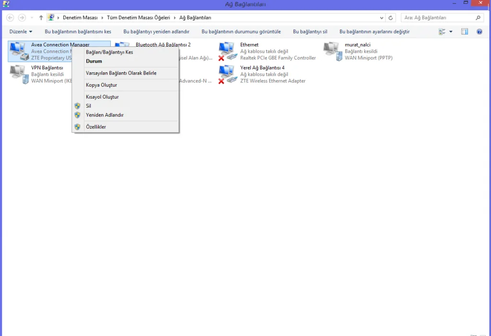Click the back navigation arrow
The width and height of the screenshot is (491, 336).
[x=10, y=18]
